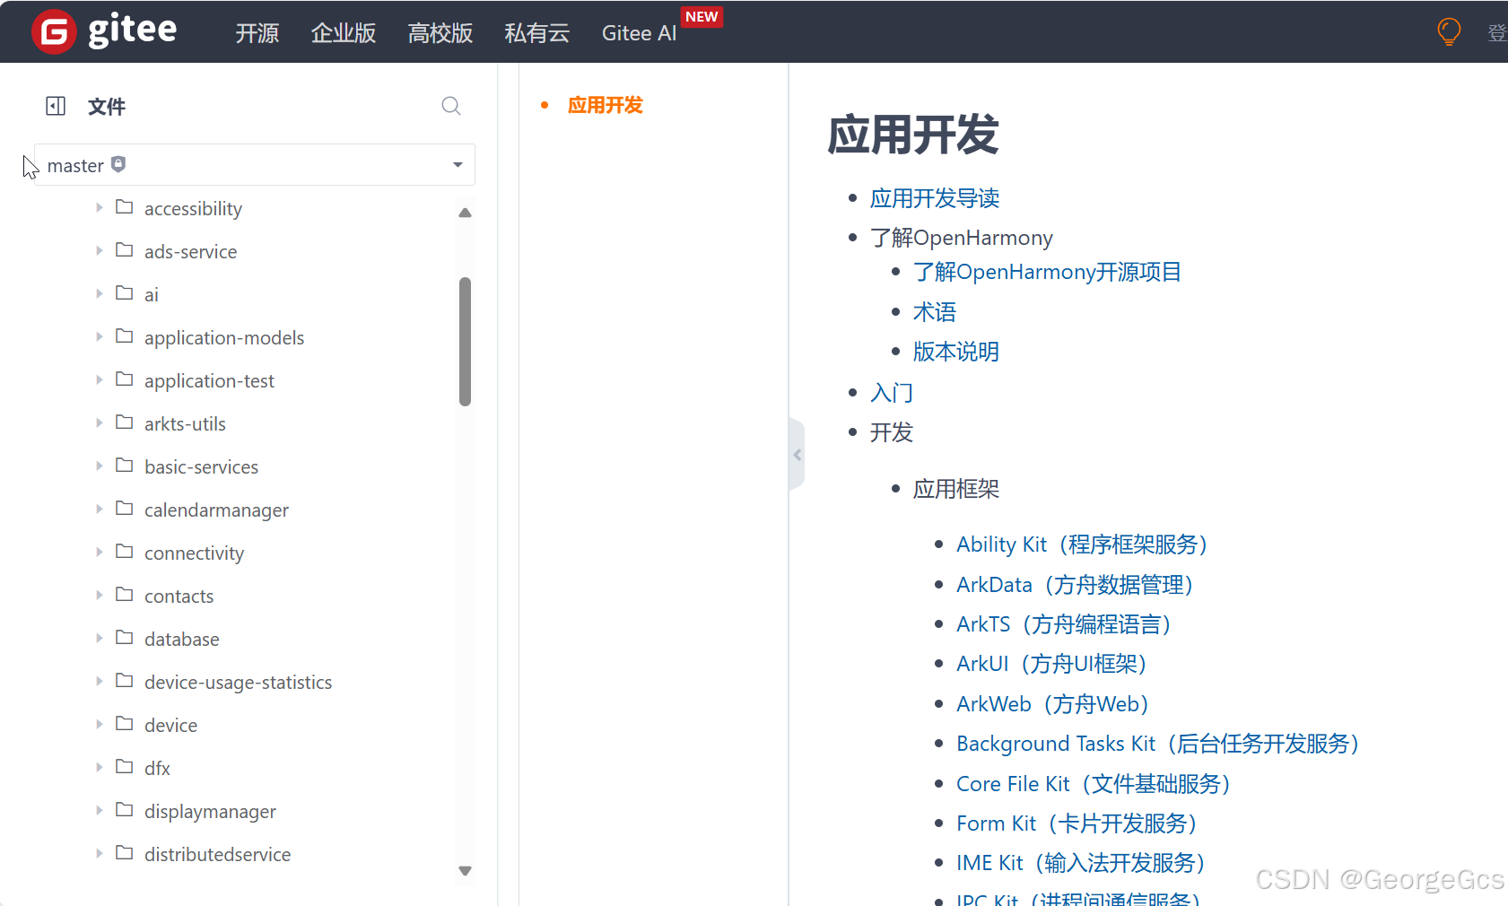Select the basic-services folder name

click(x=201, y=466)
